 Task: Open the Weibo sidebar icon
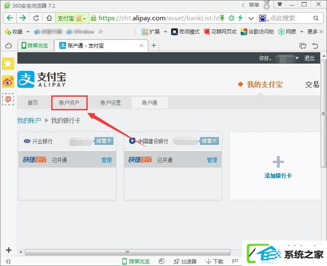tap(8, 81)
